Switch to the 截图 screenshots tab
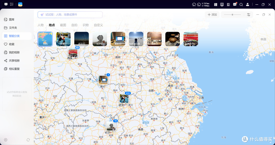This screenshot has width=275, height=145. click(63, 25)
